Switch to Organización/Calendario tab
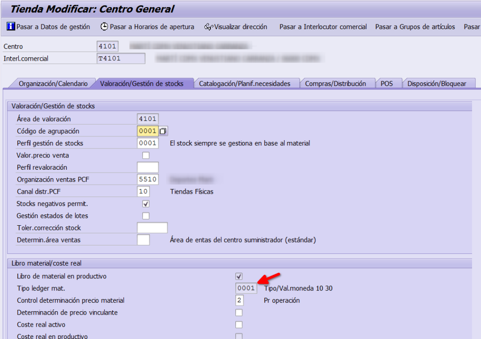Screen dimensions: 481x339 tap(53, 84)
